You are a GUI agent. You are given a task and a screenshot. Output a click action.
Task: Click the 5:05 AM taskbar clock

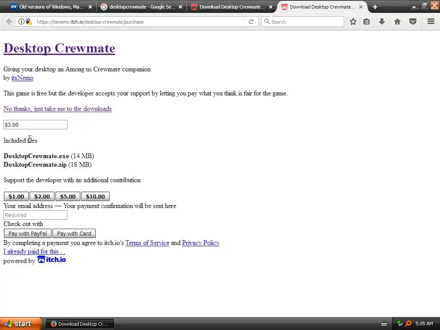coord(424,324)
